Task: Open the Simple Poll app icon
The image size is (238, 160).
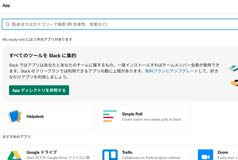Action: (110, 116)
